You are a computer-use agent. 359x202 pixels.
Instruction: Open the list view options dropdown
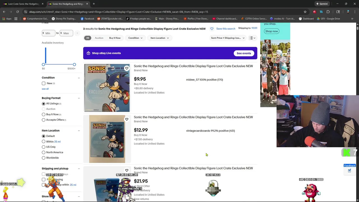point(252,38)
